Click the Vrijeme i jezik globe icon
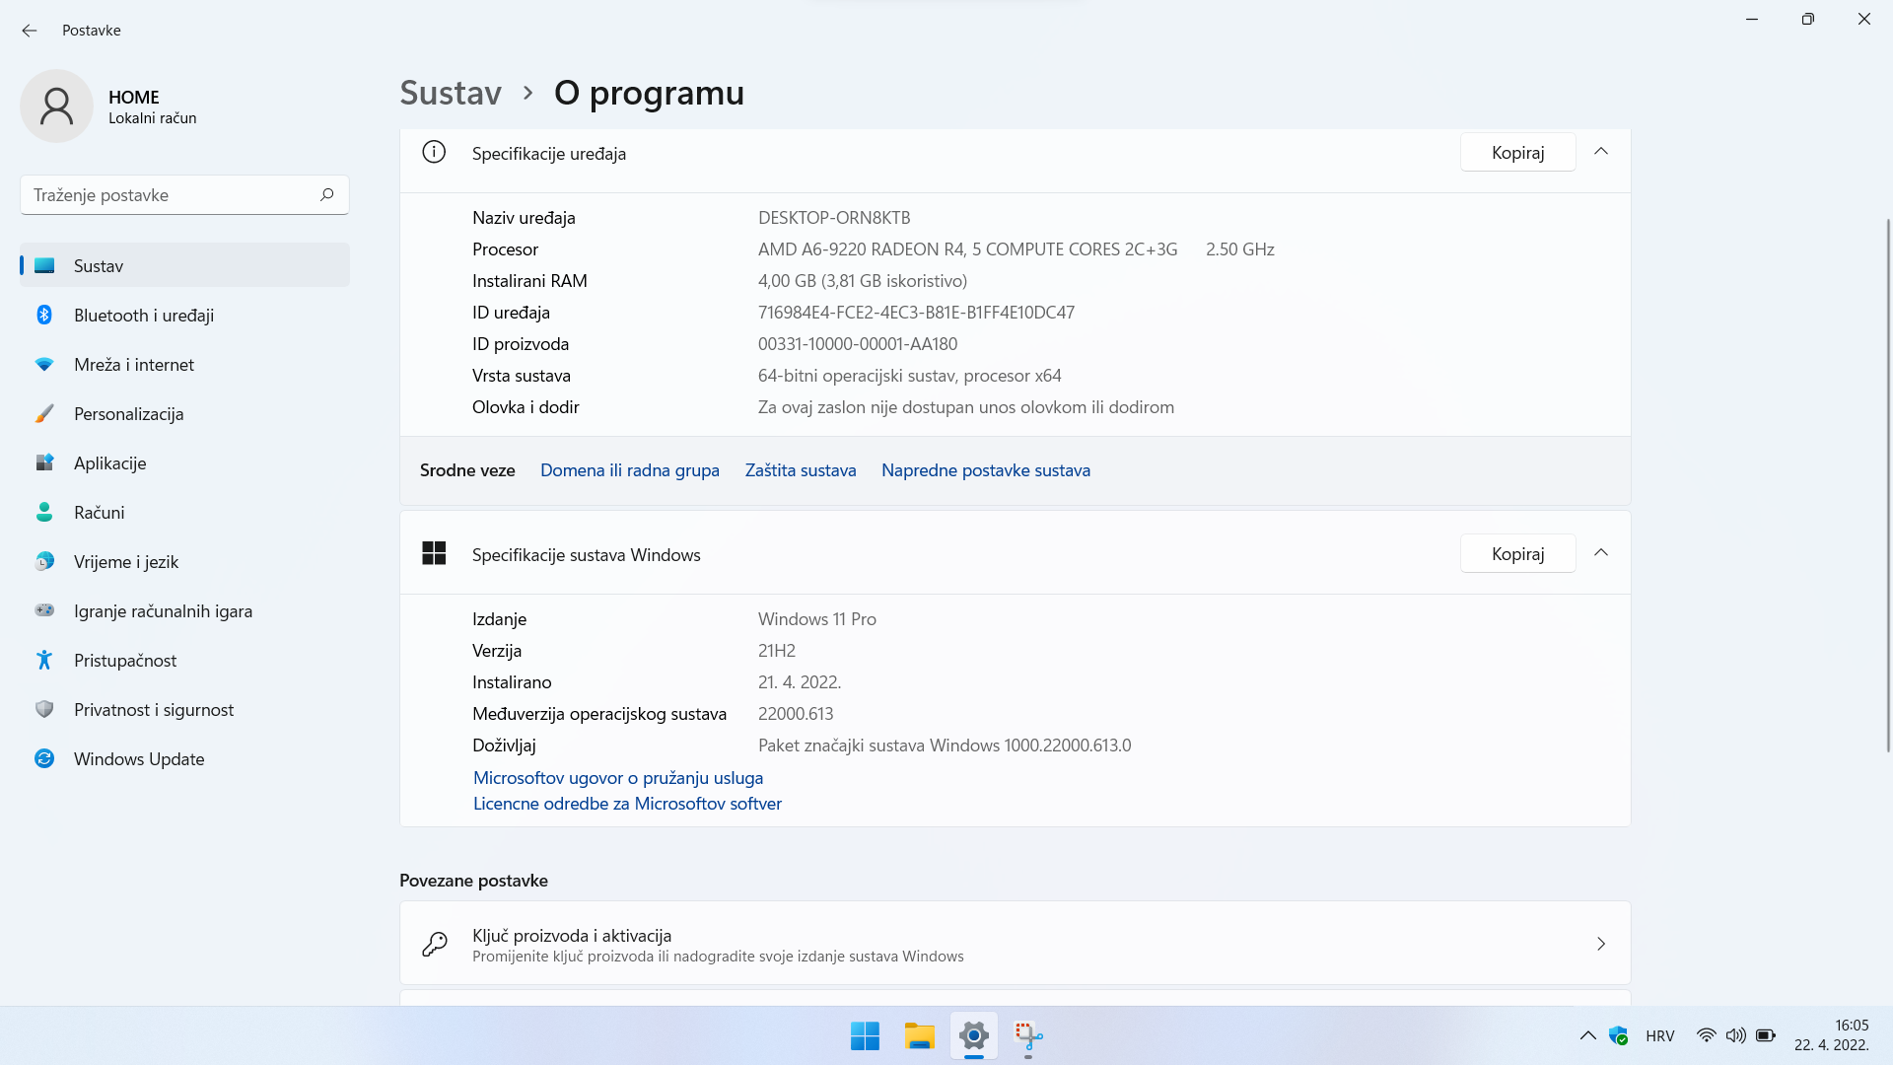 (x=44, y=561)
